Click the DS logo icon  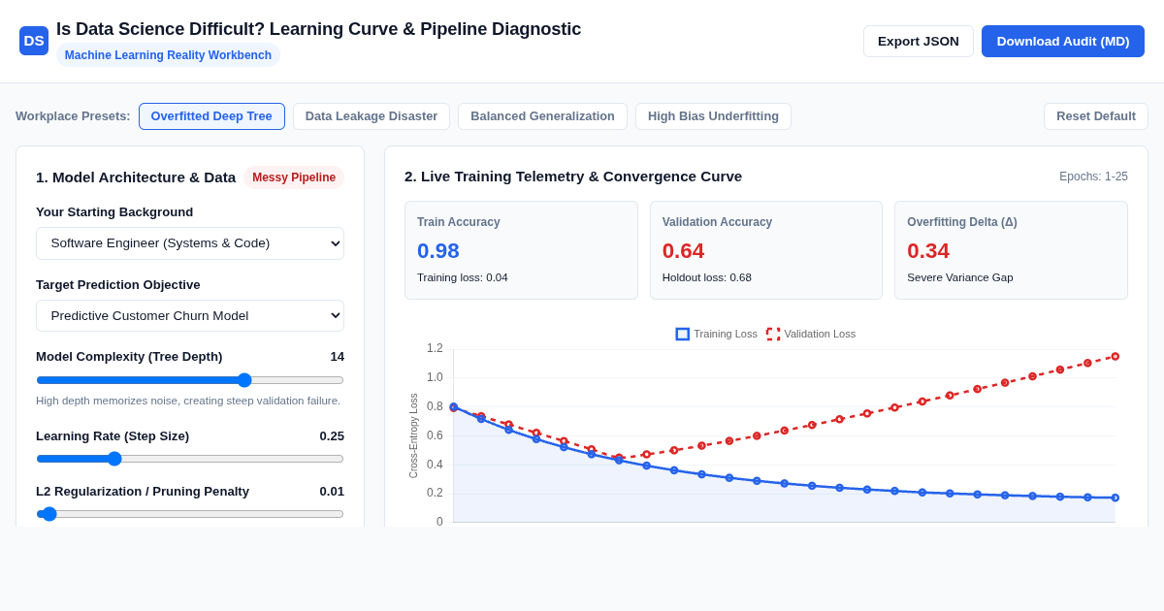point(34,41)
